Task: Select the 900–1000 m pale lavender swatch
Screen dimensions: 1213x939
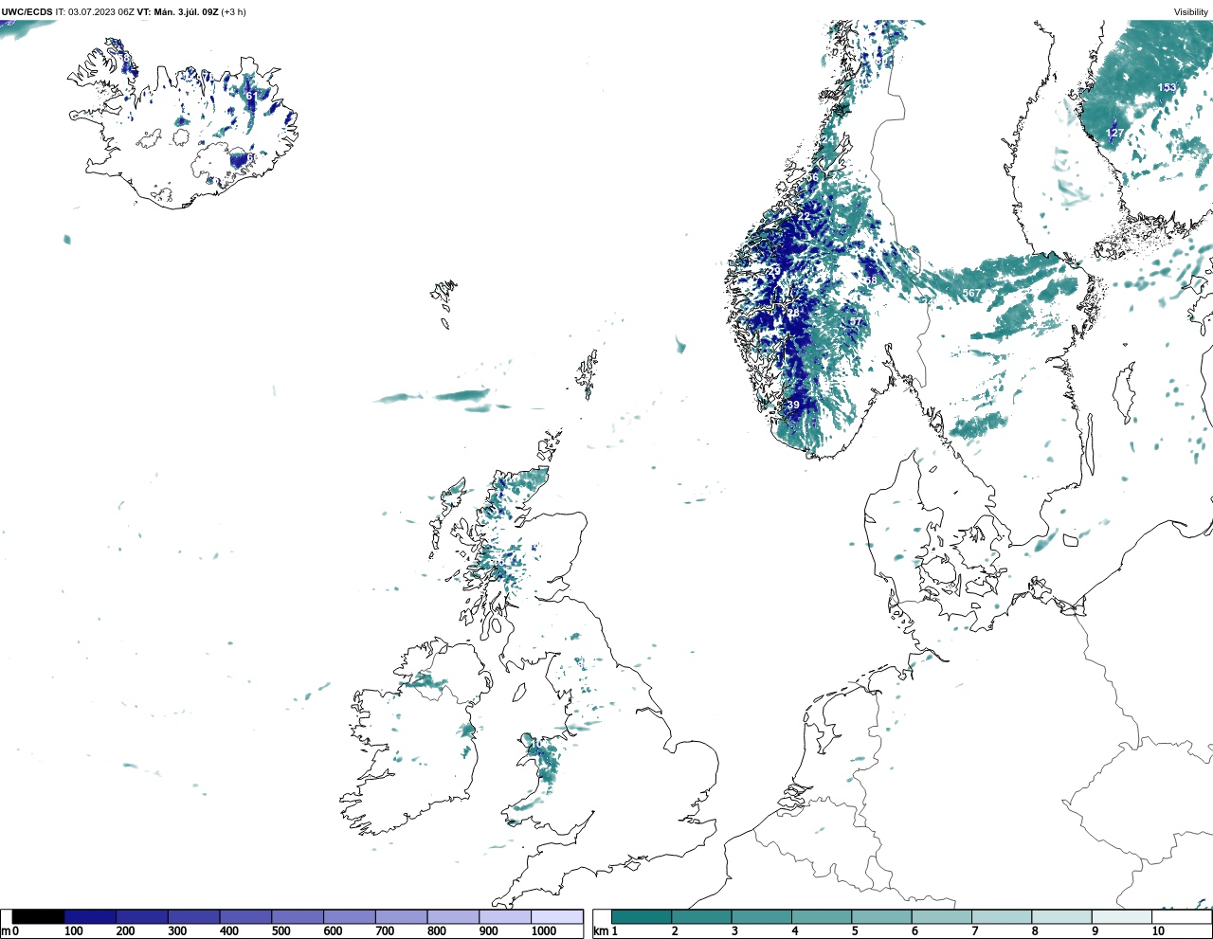Action: tap(505, 916)
